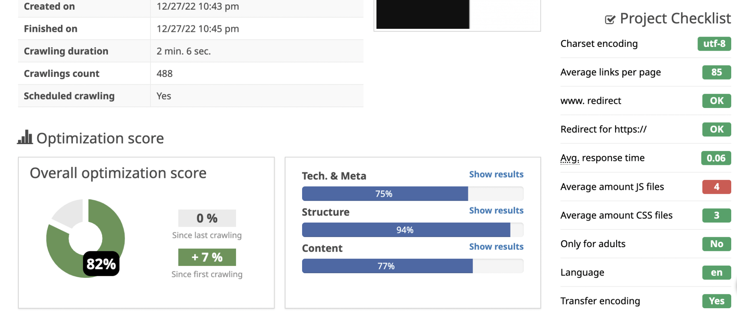Viewport: 737px width, 314px height.
Task: Click the Transfer encoding Yes badge
Action: pos(716,301)
